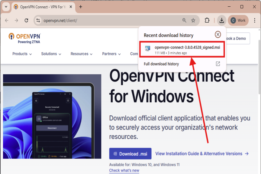Close the download history popup

coord(218,35)
